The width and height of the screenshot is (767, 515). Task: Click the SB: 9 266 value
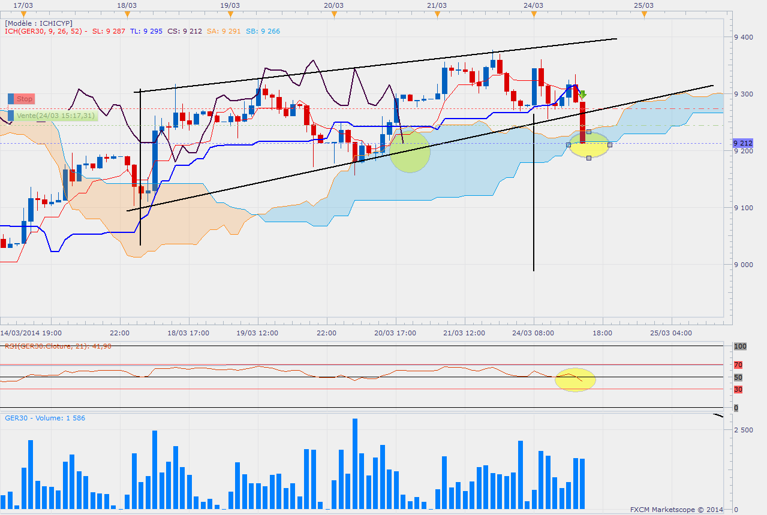263,31
